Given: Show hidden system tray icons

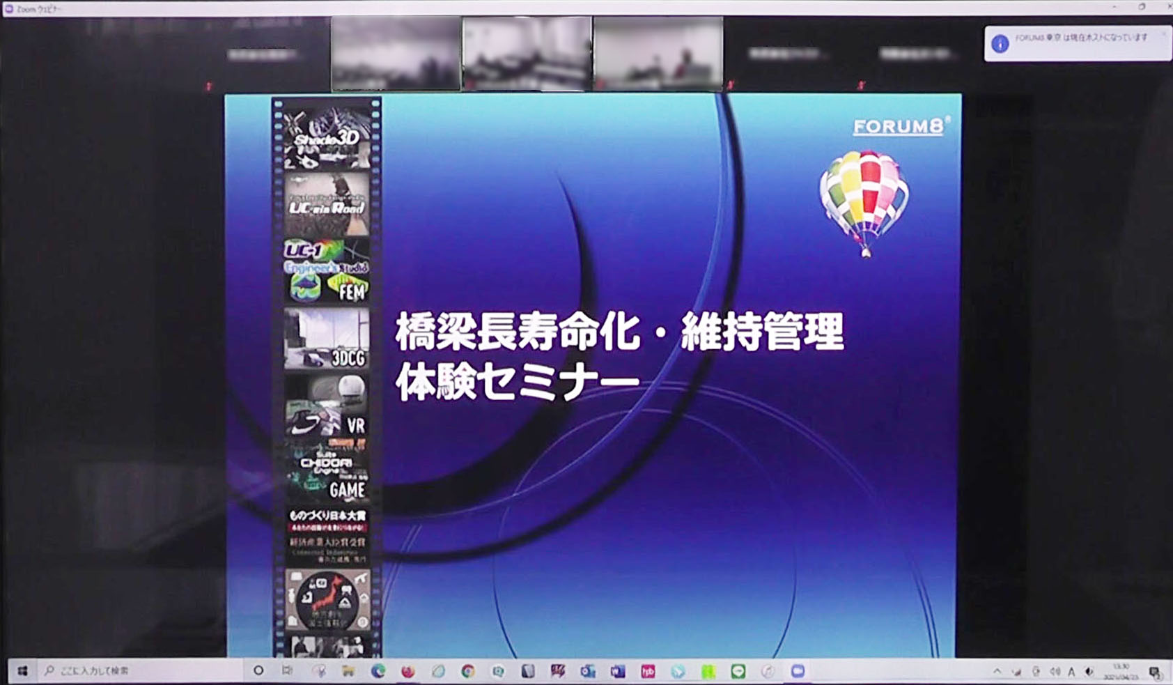Looking at the screenshot, I should 997,672.
